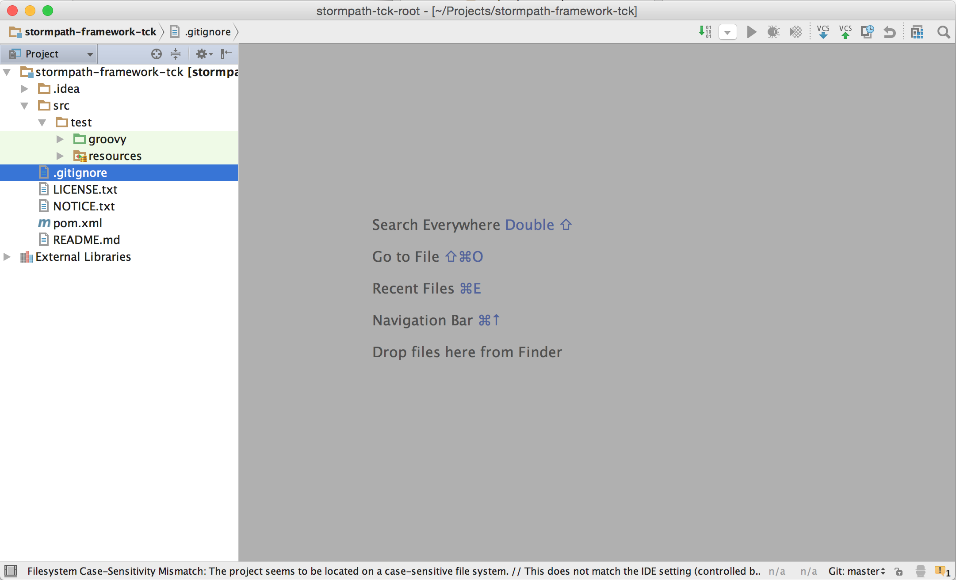Open Project Structure from toolbar
Screen dimensions: 956x580
[917, 32]
